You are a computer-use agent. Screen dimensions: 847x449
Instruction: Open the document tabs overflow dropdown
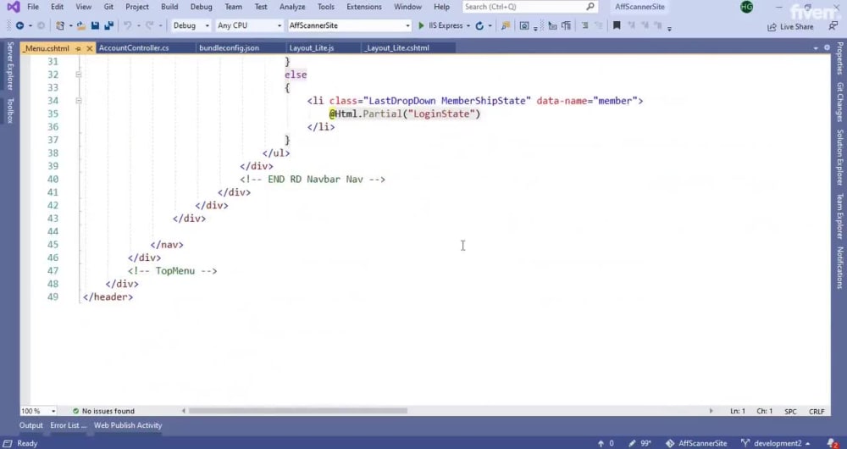click(816, 48)
